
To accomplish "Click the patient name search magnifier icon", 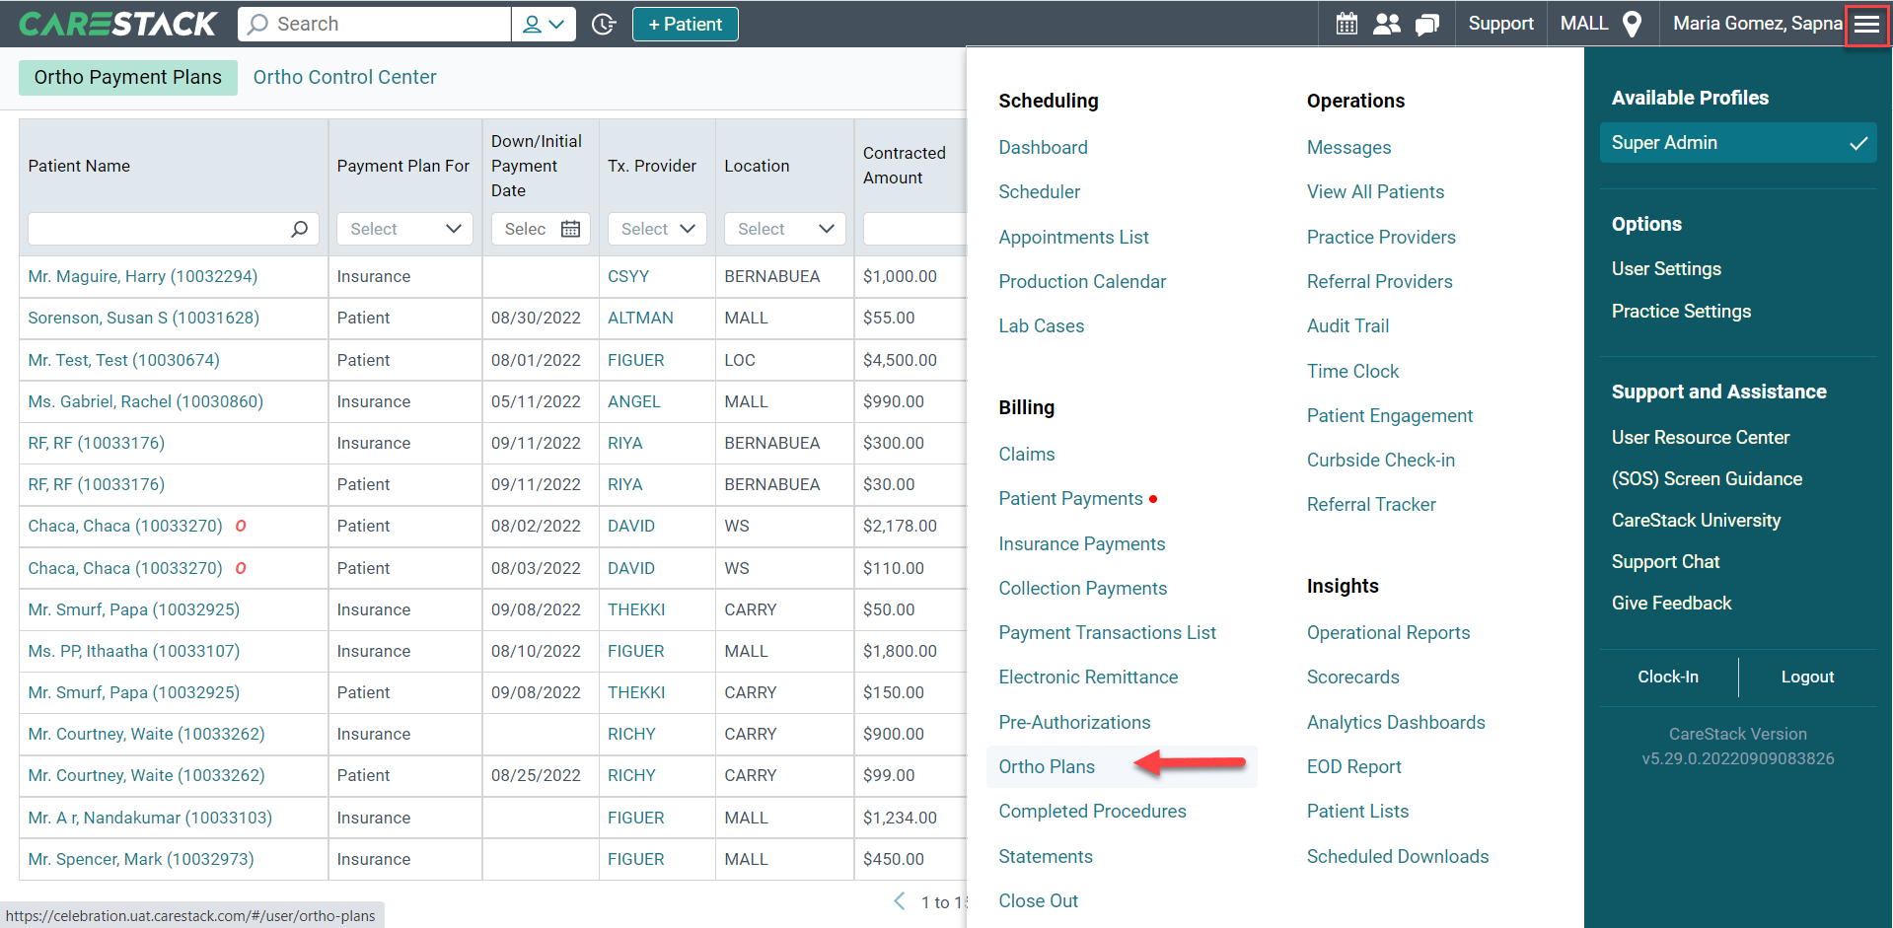I will point(299,229).
